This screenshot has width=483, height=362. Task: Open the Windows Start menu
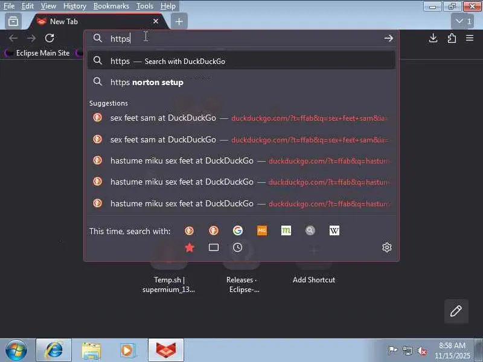tap(16, 351)
